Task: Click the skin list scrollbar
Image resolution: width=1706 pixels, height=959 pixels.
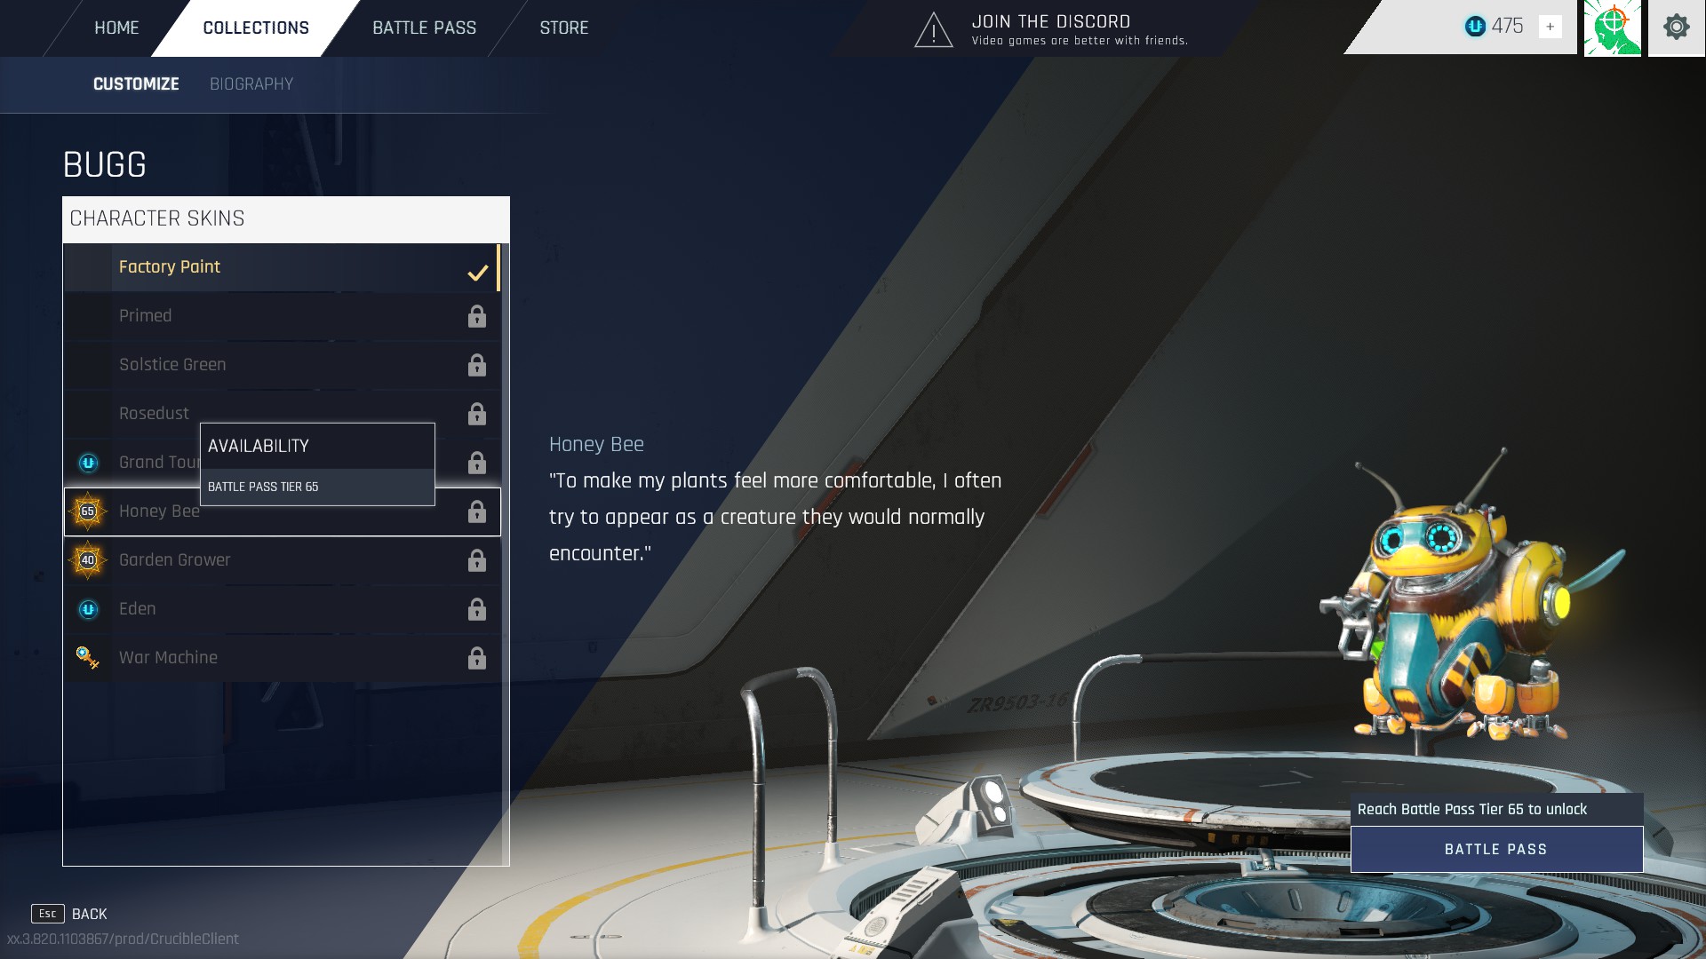Action: pos(505,551)
